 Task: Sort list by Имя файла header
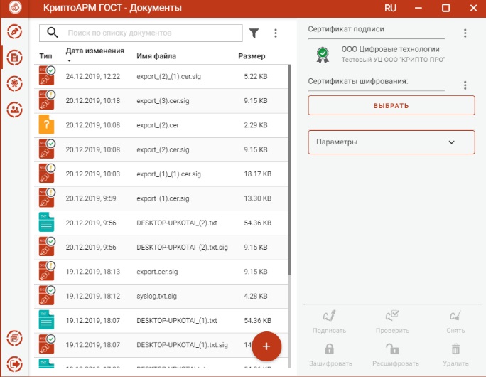(x=156, y=56)
